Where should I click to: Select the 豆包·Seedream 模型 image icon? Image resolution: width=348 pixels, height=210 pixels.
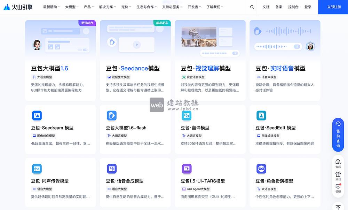click(37, 115)
